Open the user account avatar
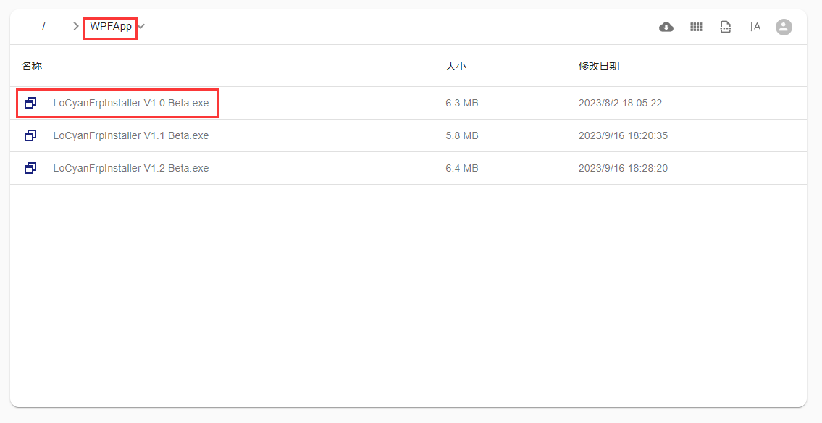 click(x=784, y=27)
